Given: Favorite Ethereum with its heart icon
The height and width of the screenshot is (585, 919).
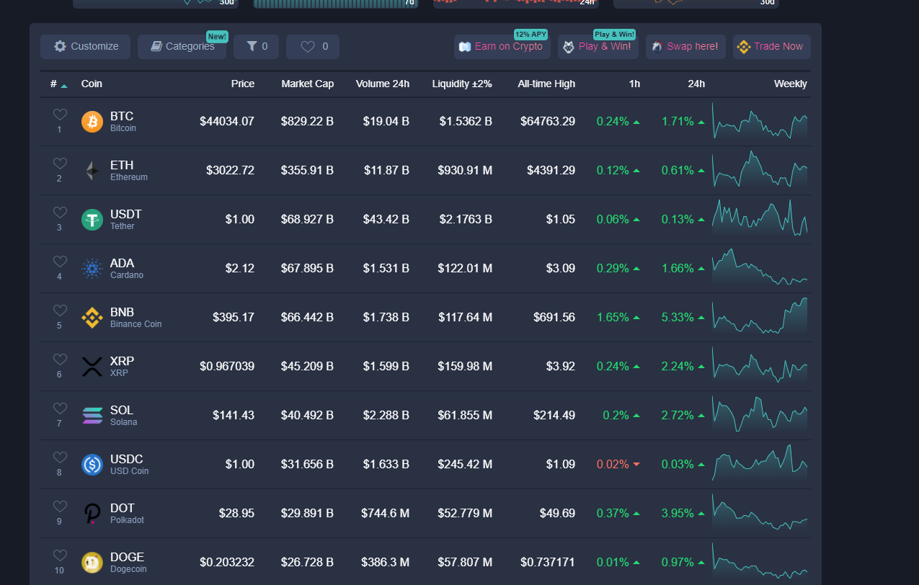Looking at the screenshot, I should pyautogui.click(x=60, y=164).
